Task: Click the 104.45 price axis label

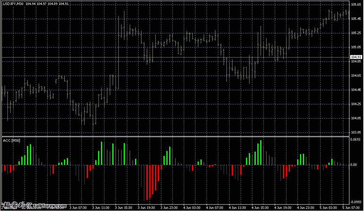Action: click(356, 90)
